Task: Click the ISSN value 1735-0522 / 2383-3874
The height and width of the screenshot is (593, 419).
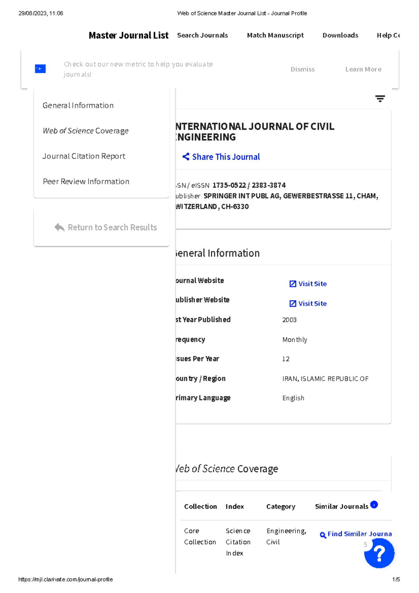Action: click(x=249, y=185)
